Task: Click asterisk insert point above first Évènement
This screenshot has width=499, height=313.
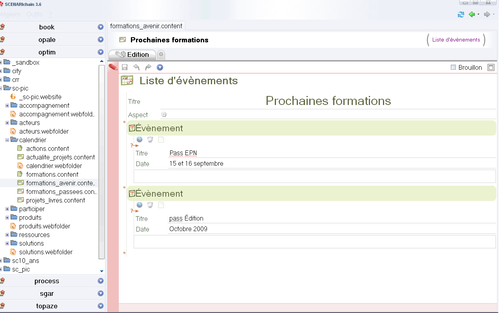Action: 124,123
